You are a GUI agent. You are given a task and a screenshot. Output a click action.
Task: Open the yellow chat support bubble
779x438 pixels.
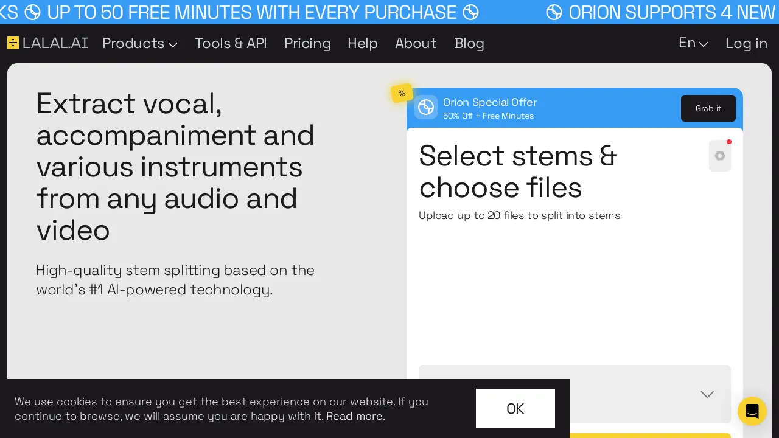point(752,411)
